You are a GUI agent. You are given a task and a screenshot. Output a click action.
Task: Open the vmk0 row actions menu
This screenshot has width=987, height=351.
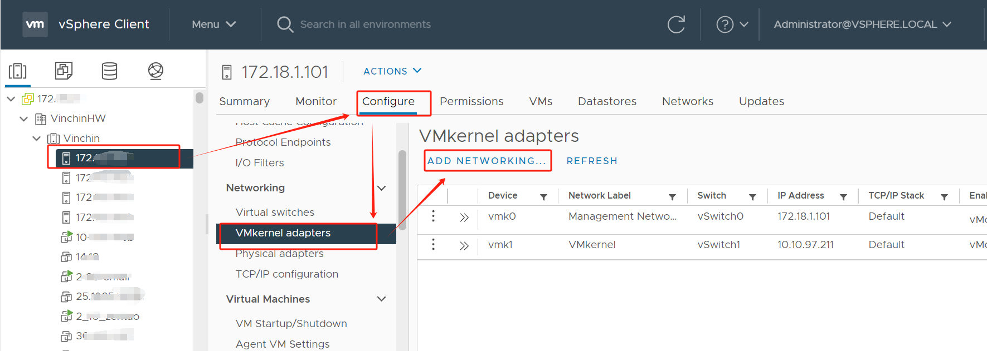tap(433, 216)
